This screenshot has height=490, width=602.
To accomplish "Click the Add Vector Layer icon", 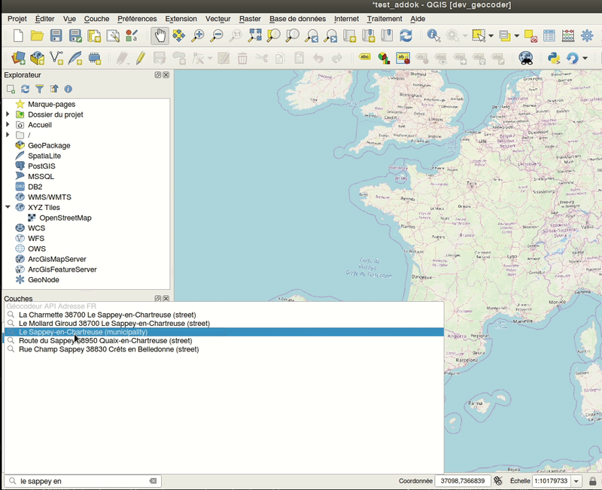I will coord(56,58).
